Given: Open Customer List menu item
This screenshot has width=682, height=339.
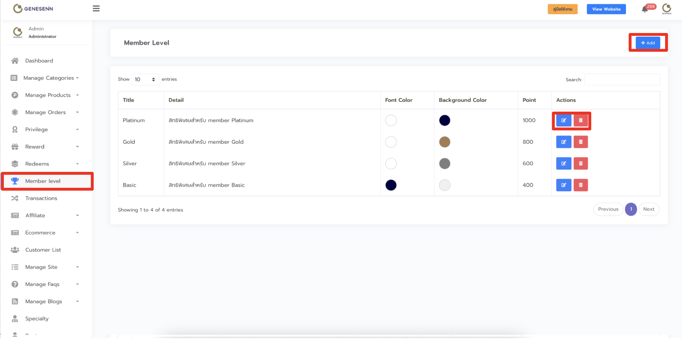Looking at the screenshot, I should point(43,250).
